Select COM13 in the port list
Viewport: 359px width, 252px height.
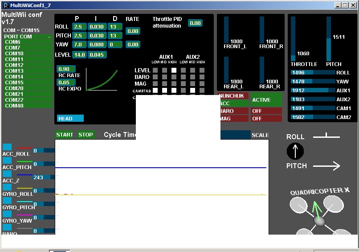pos(29,71)
